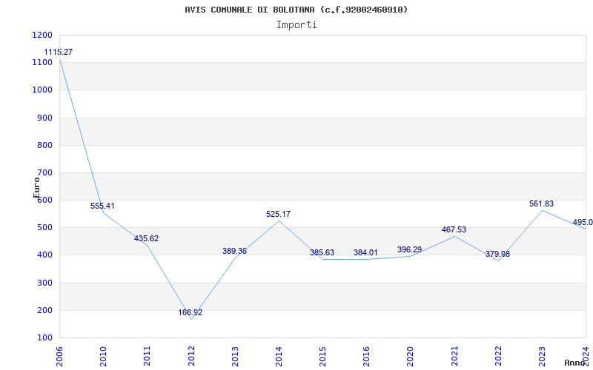
Task: Select the 389.36 data label
Action: 234,251
